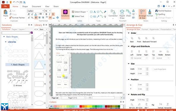Open the Solutions purple icon
The image size is (176, 111).
coord(65,12)
